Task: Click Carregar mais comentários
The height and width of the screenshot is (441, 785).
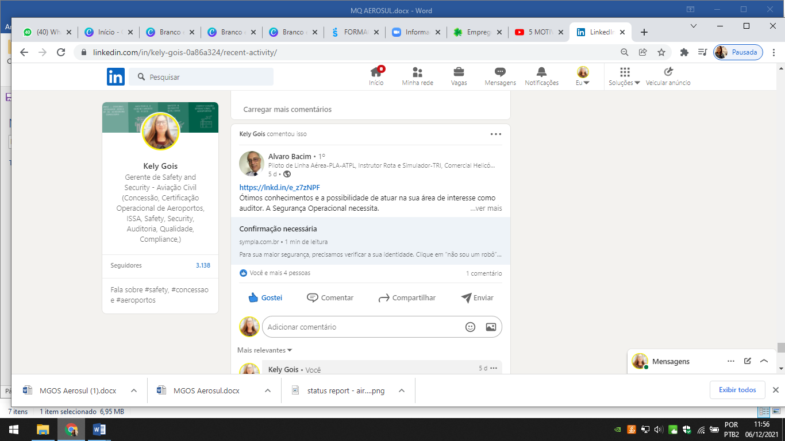Action: 287,109
